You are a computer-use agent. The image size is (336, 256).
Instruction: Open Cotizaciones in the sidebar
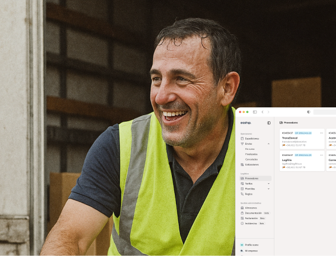252,165
